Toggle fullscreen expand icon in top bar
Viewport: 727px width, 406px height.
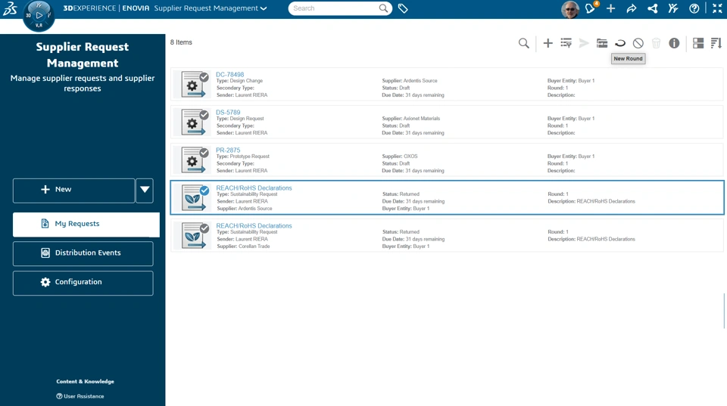click(x=717, y=8)
